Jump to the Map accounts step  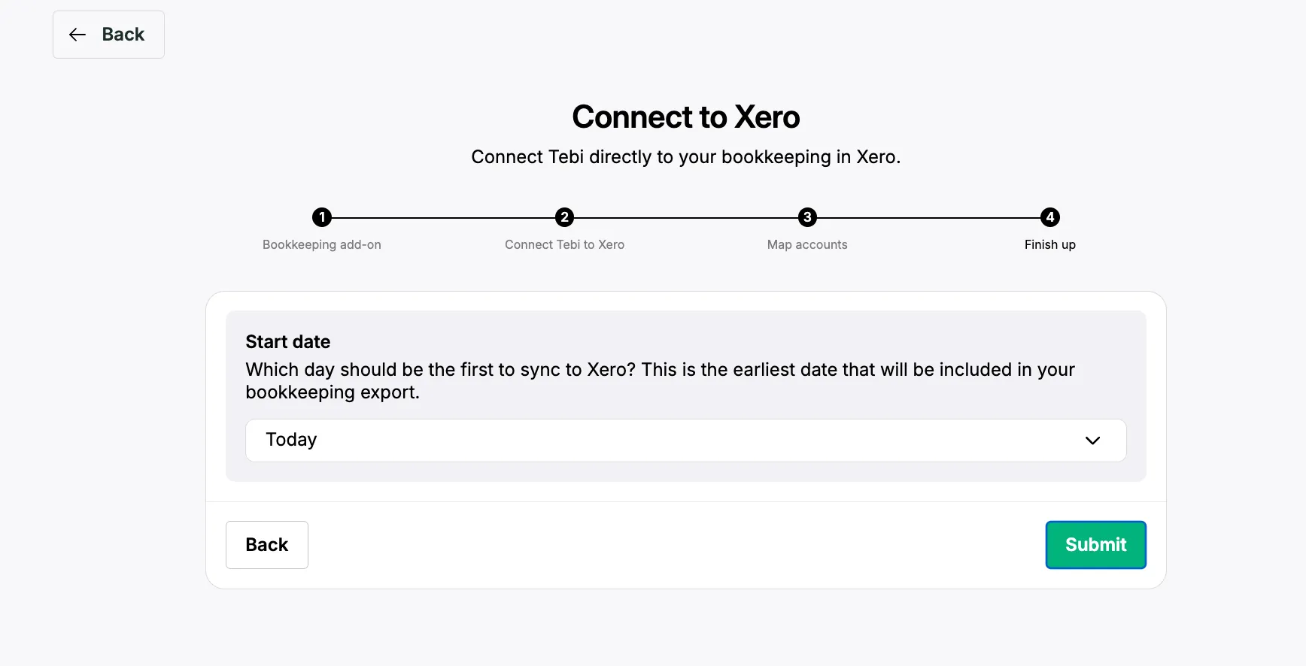point(807,244)
